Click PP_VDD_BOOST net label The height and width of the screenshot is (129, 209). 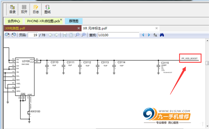tap(190, 58)
